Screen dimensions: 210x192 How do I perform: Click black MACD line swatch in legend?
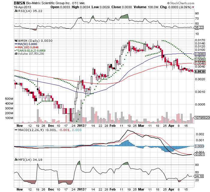point(16,130)
